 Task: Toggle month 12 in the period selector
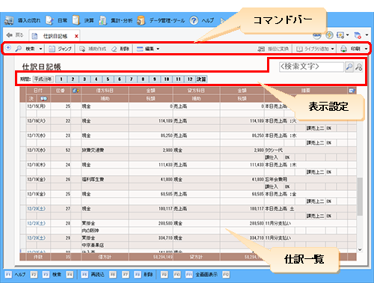click(x=190, y=79)
